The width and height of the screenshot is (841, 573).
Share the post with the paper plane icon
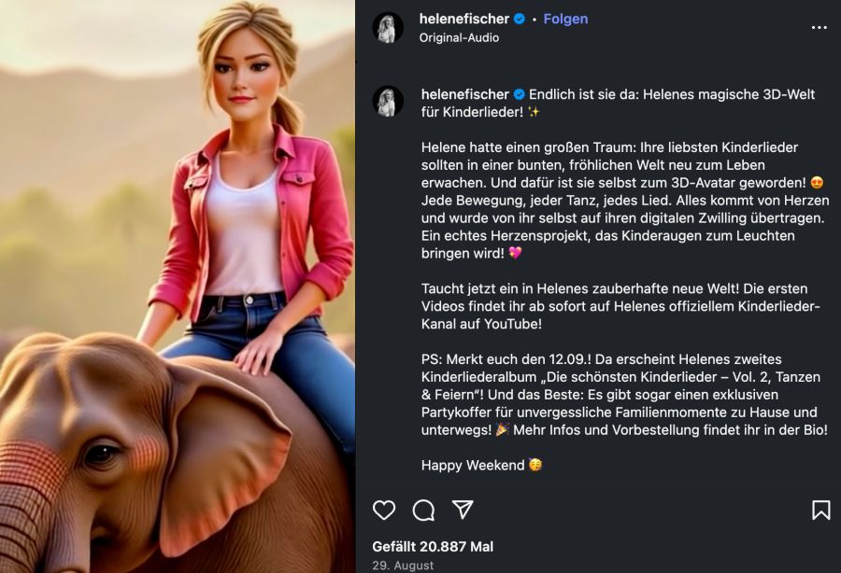463,510
